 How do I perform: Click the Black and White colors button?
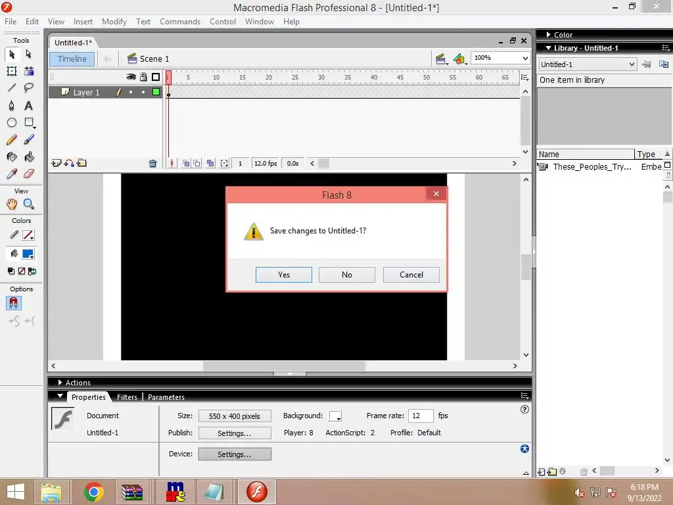click(11, 271)
